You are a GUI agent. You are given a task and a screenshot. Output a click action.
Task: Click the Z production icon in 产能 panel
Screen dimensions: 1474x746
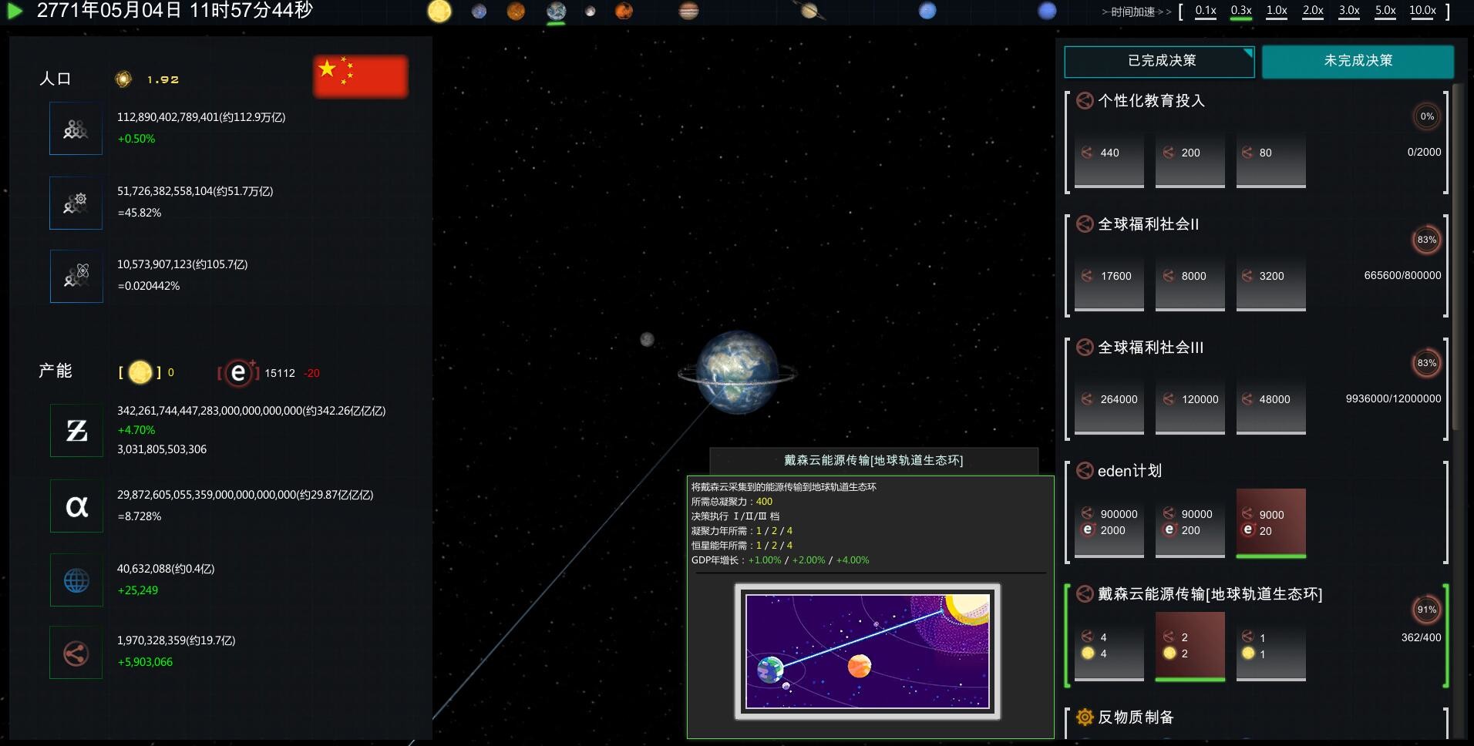(76, 430)
